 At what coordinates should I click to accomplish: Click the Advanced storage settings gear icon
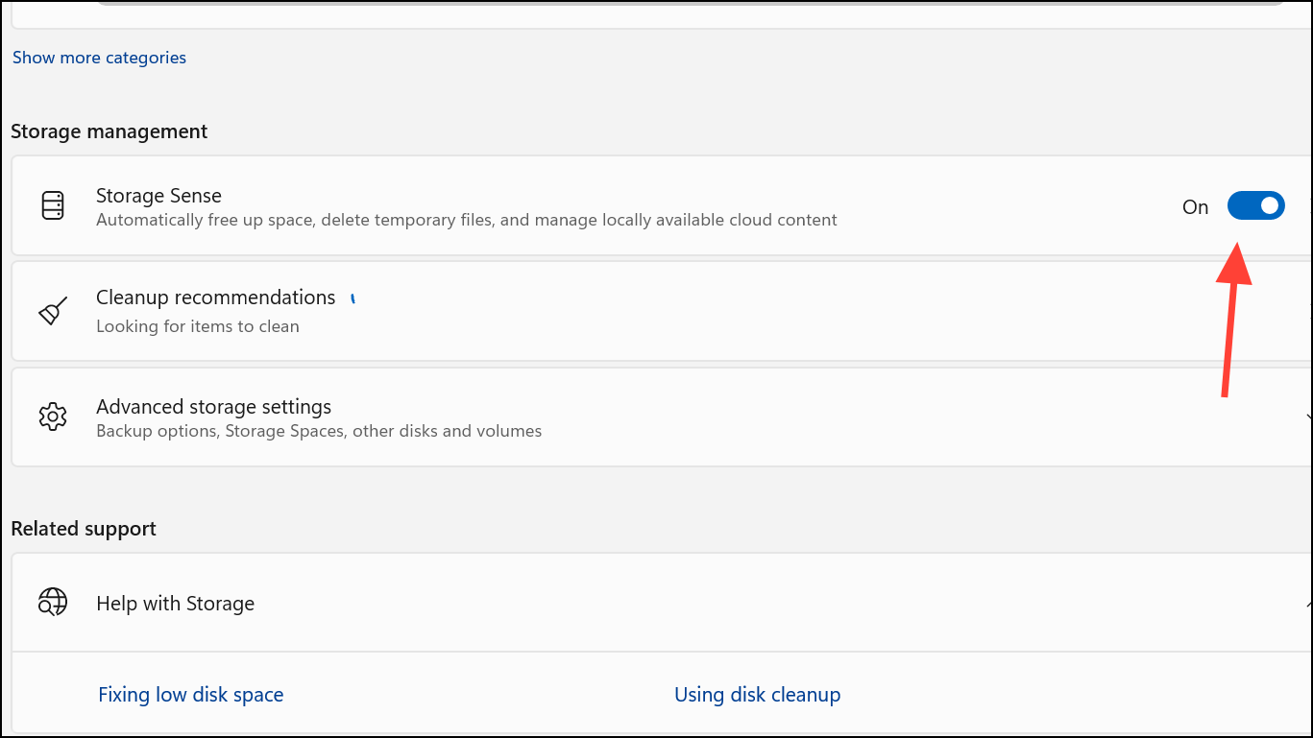click(53, 417)
